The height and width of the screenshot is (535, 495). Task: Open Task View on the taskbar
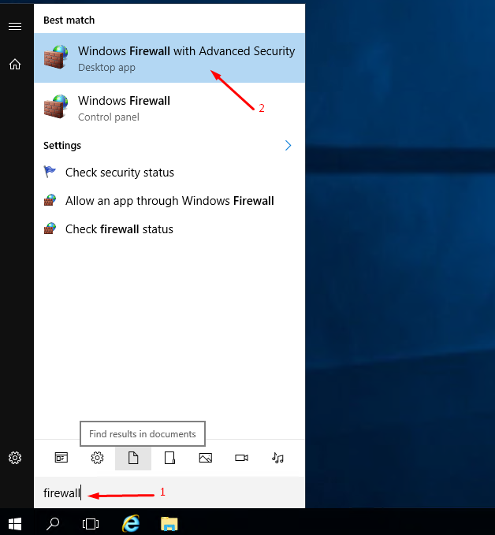click(x=91, y=523)
